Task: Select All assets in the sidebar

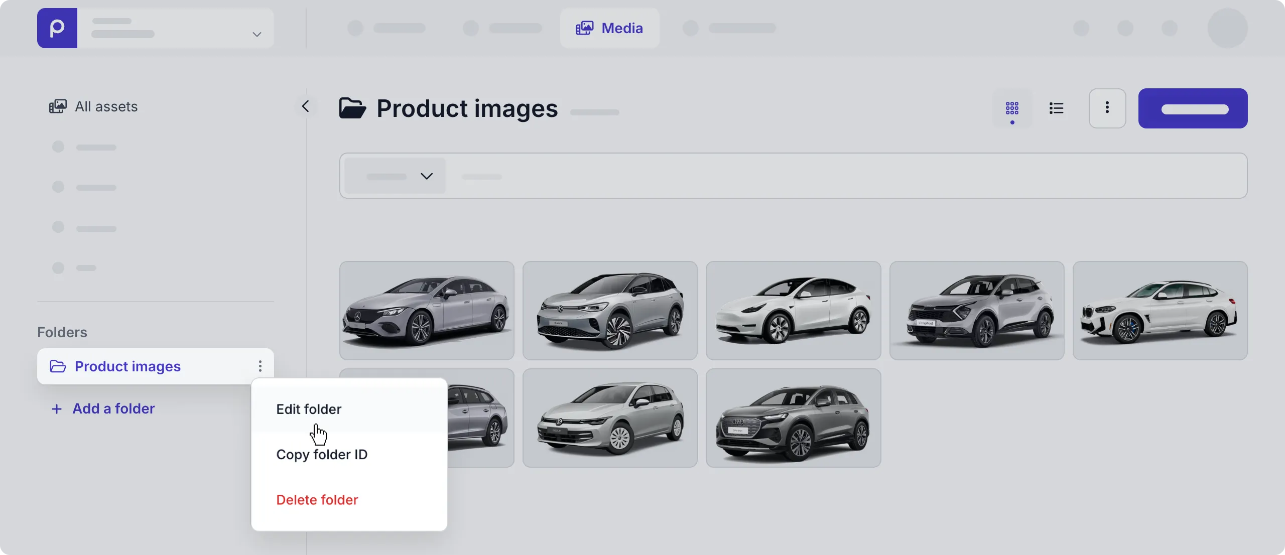Action: pyautogui.click(x=93, y=106)
